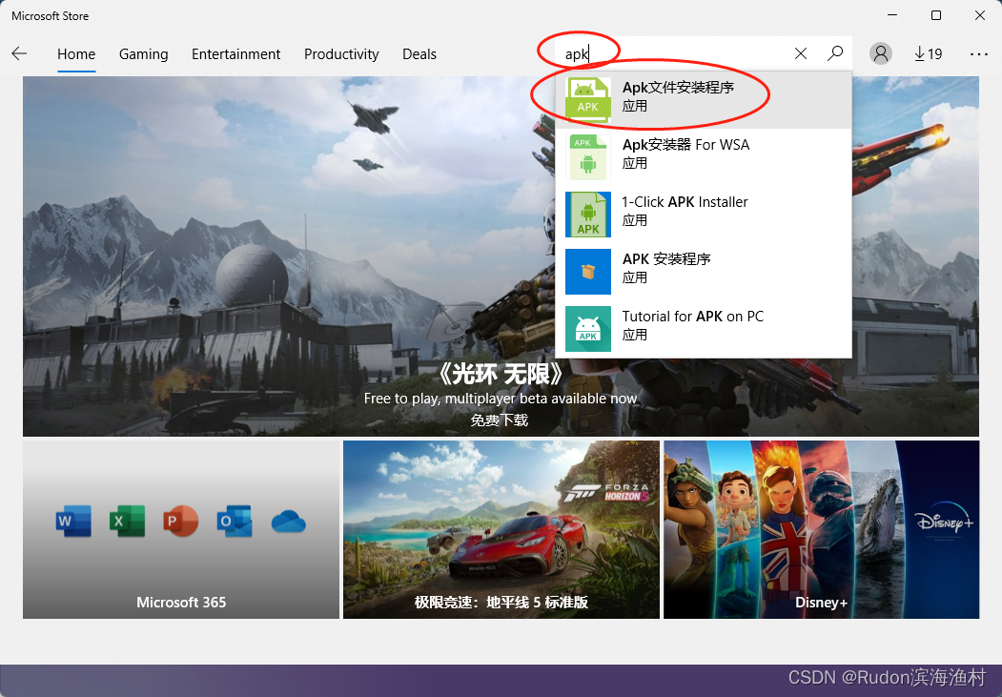Viewport: 1002px width, 697px height.
Task: Clear the search box text
Action: click(x=800, y=53)
